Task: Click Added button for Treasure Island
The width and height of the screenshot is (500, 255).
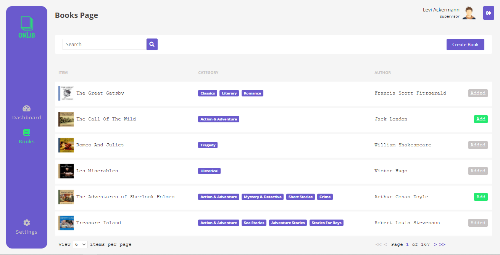Action: click(478, 223)
